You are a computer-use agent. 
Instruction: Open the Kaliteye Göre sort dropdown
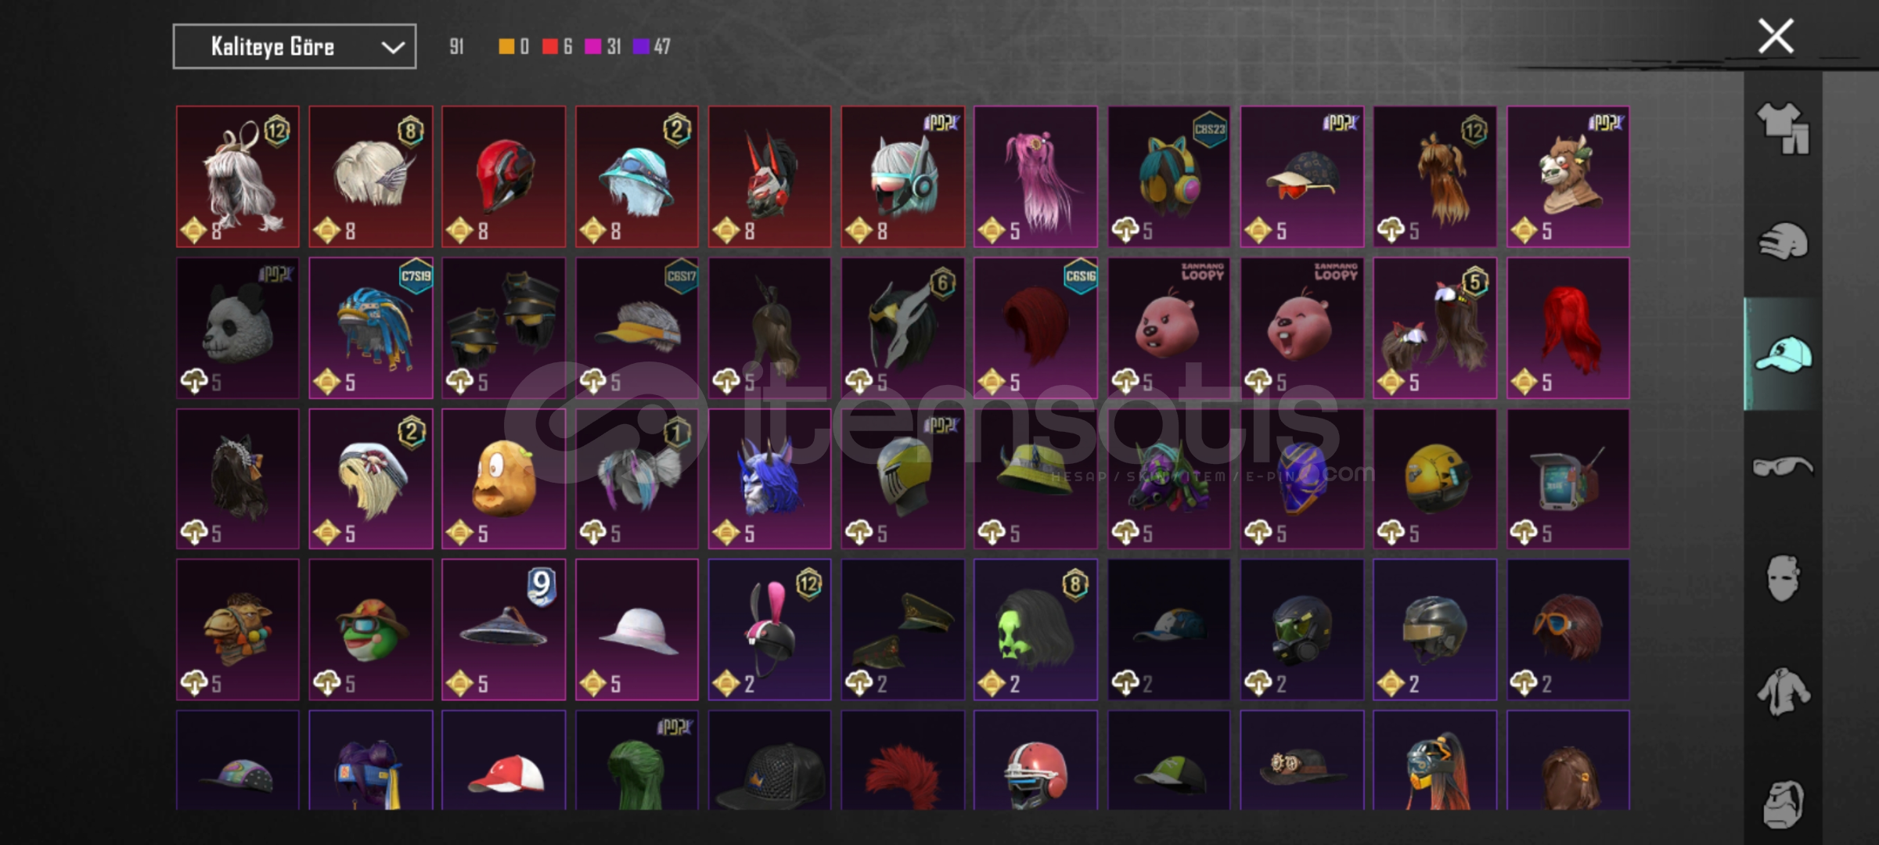(x=294, y=47)
